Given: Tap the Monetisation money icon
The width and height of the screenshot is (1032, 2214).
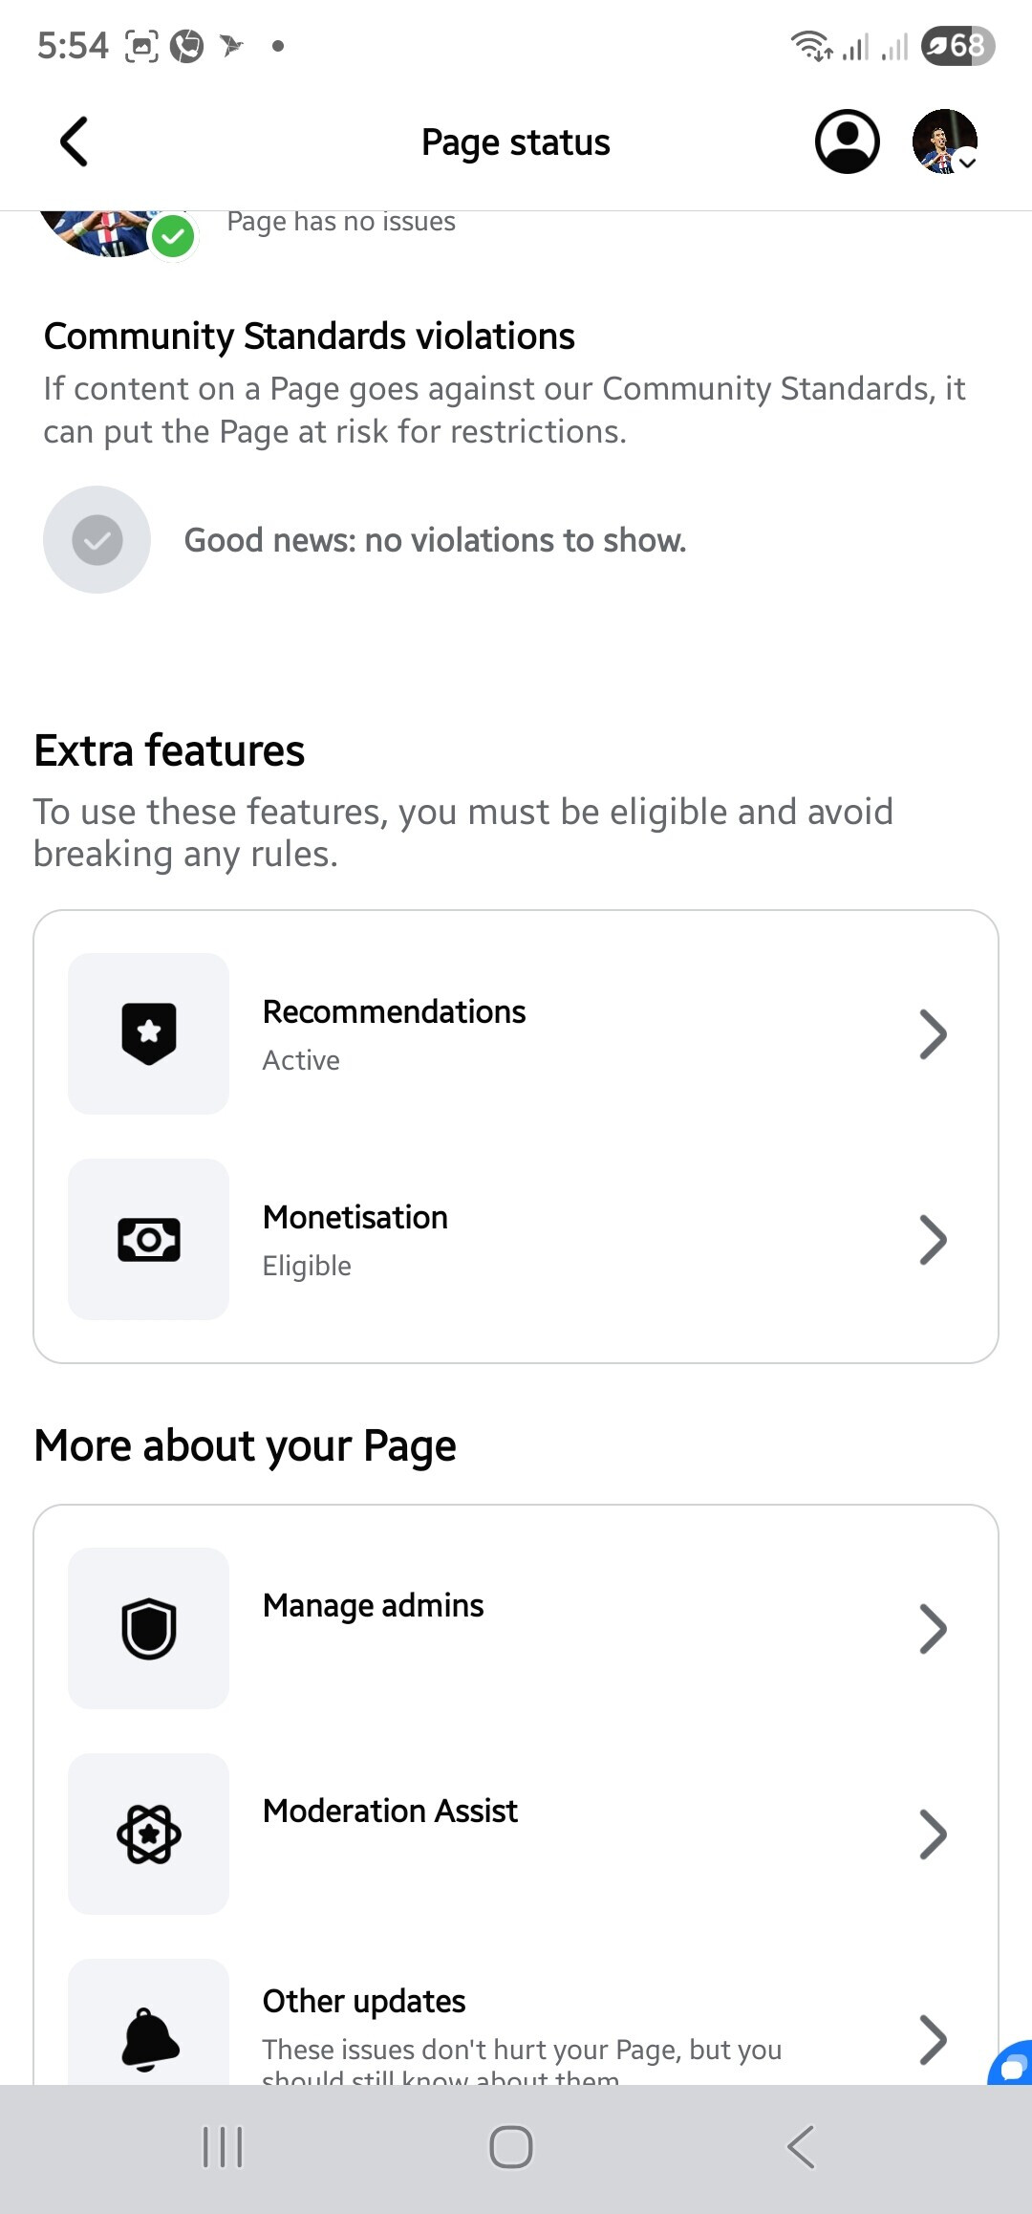Looking at the screenshot, I should [x=149, y=1240].
